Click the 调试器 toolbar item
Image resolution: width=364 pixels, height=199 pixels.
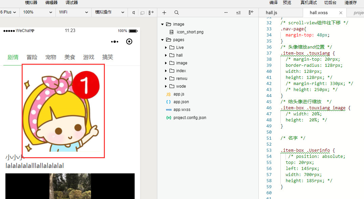point(71,3)
